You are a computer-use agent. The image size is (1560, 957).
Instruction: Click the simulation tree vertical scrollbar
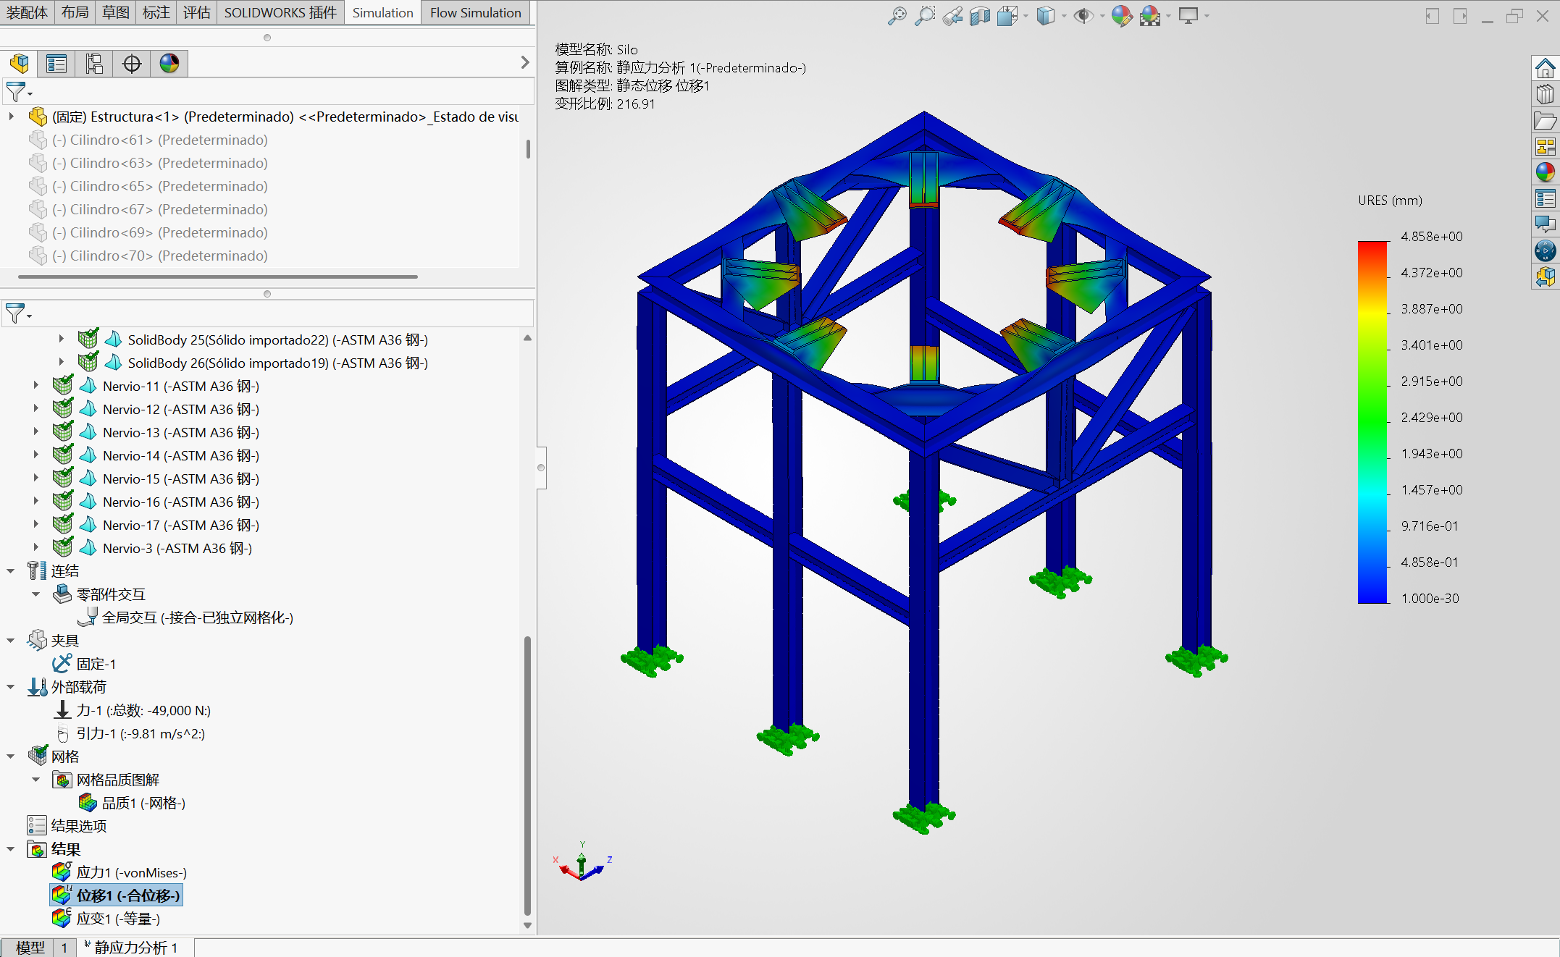coord(527,775)
